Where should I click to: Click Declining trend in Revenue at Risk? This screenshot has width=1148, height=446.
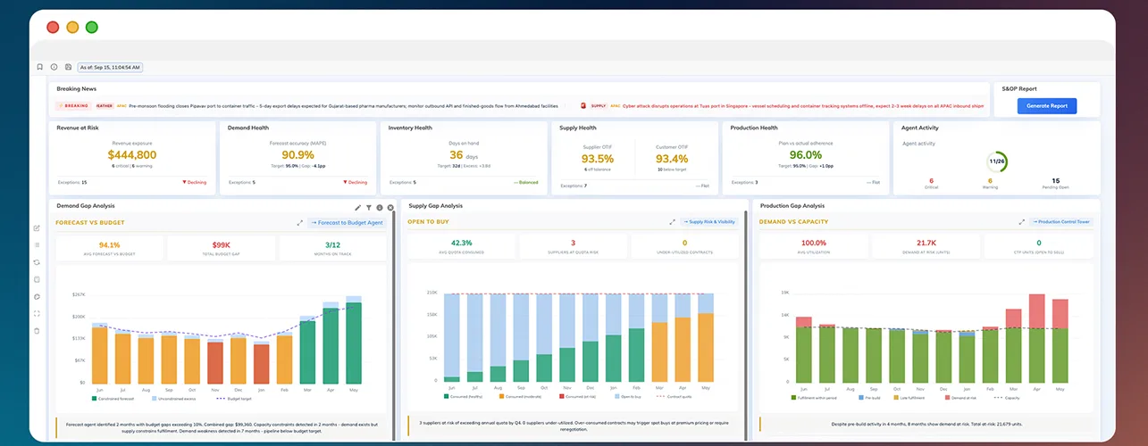coord(194,182)
